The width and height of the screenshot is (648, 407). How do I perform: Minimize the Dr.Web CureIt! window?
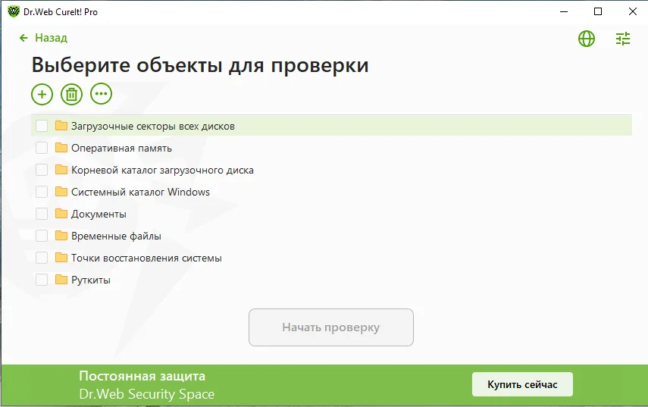(x=564, y=11)
